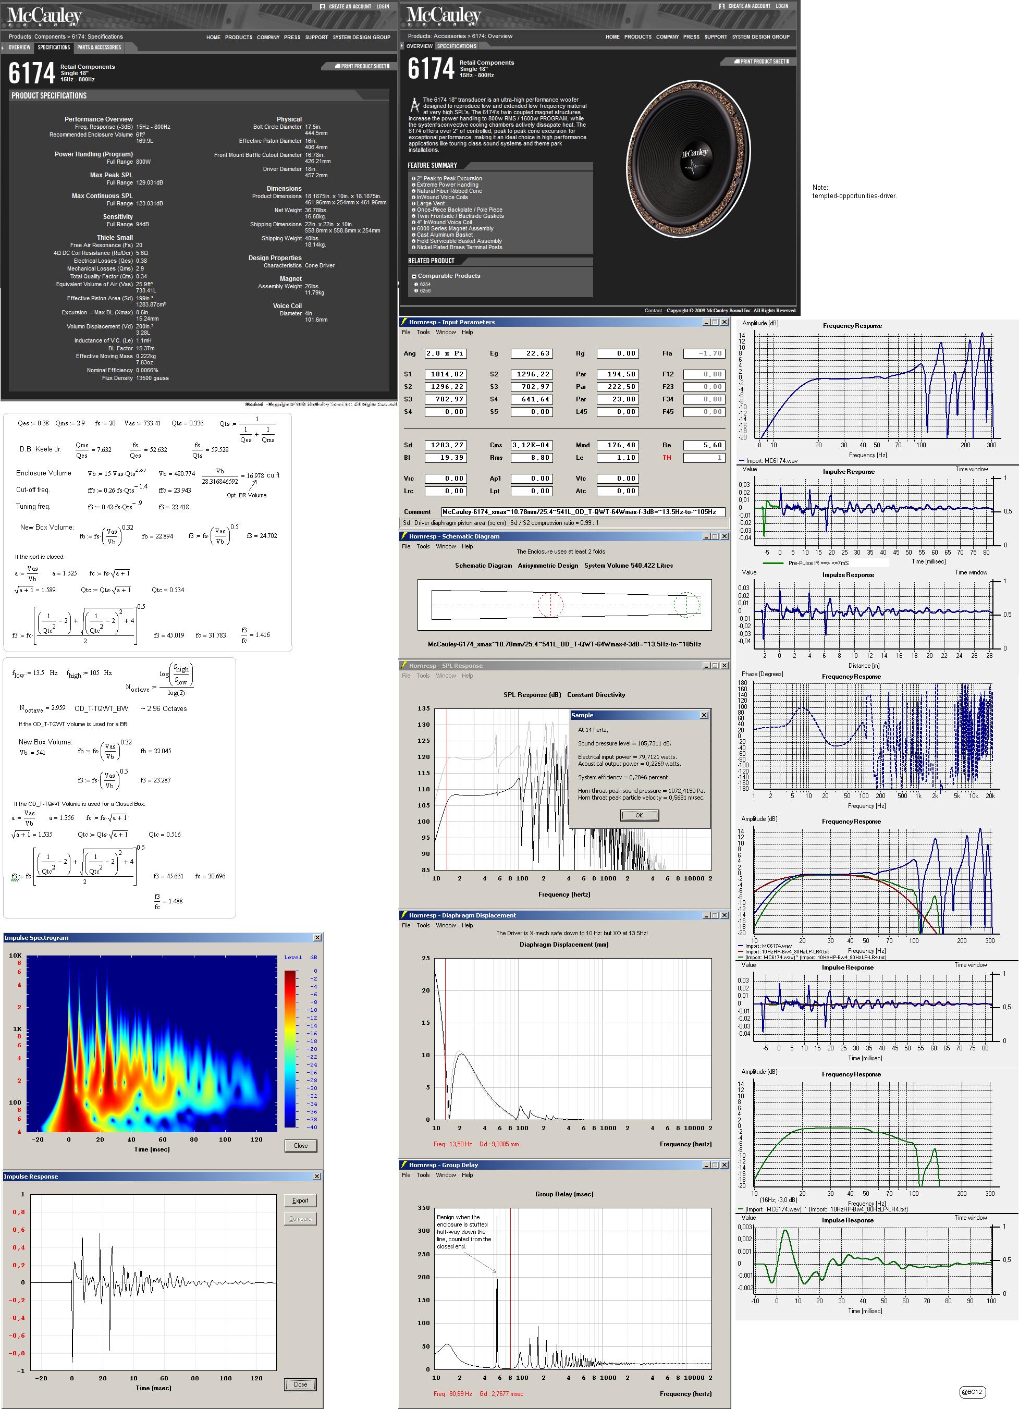Image resolution: width=1019 pixels, height=1409 pixels.
Task: Open comparable product 6254 link
Action: [425, 285]
